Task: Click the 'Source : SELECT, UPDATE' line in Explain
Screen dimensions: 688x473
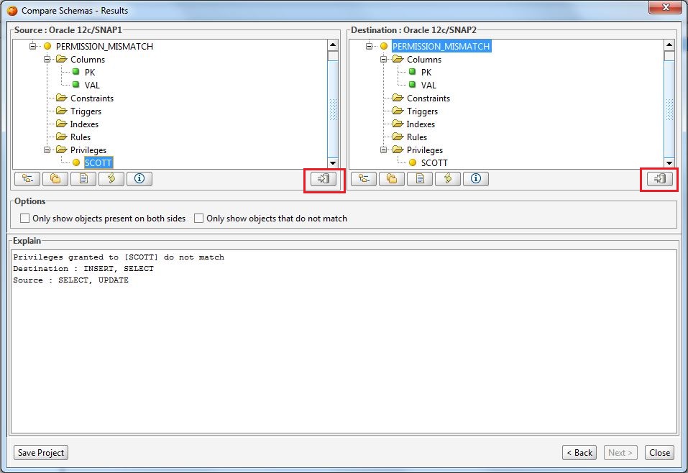Action: (70, 280)
